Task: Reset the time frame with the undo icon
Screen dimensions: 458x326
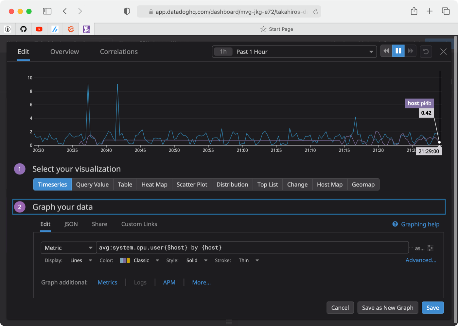Action: point(426,52)
